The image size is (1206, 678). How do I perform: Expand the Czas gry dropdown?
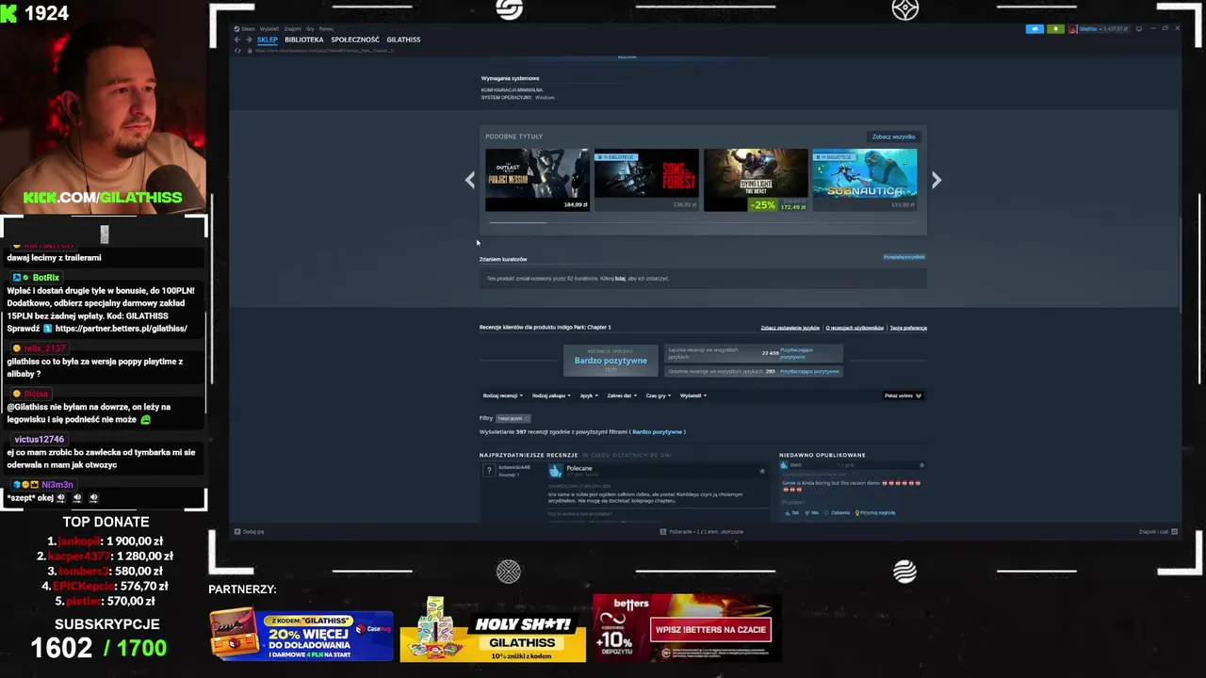[658, 395]
